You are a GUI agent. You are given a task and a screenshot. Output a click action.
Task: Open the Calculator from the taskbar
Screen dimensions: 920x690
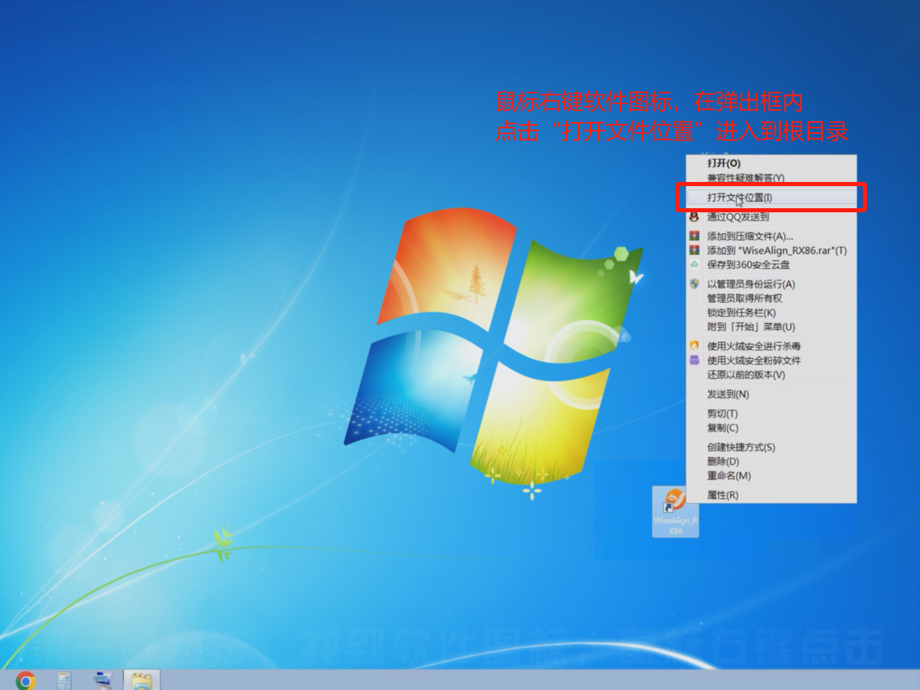point(64,680)
